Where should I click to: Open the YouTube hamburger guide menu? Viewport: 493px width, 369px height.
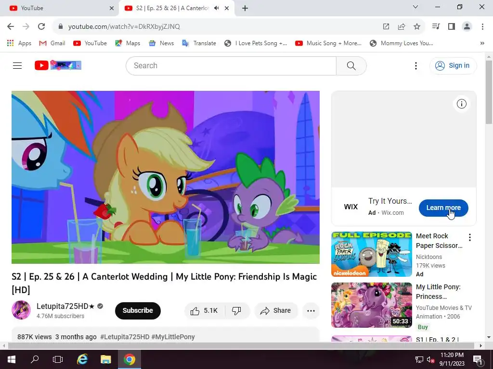[17, 65]
